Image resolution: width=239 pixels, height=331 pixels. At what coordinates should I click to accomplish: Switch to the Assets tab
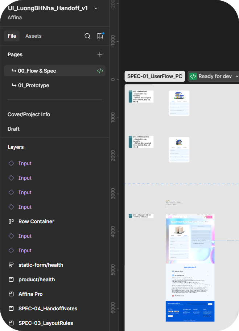[33, 36]
